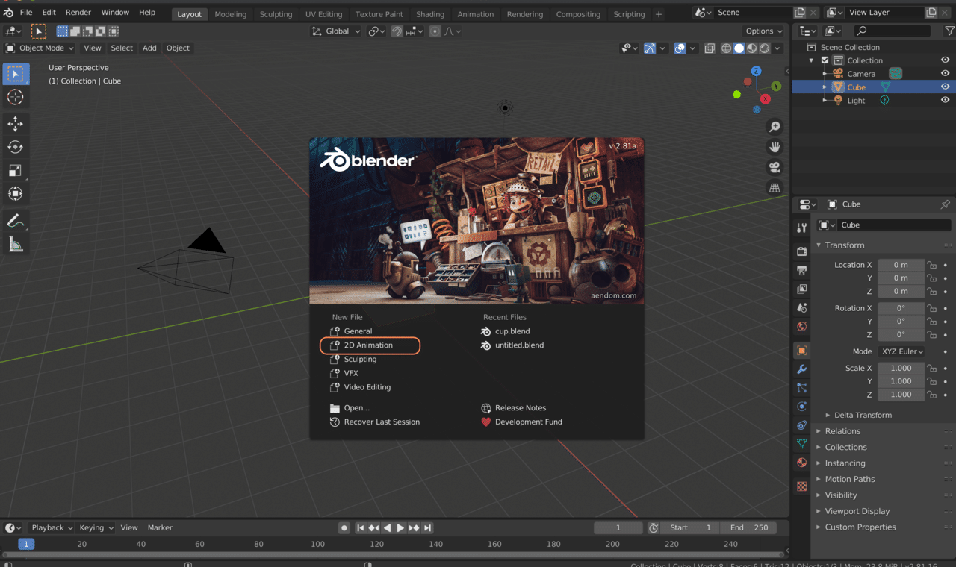Open the Render properties tab icon
The image size is (956, 567).
click(x=802, y=251)
